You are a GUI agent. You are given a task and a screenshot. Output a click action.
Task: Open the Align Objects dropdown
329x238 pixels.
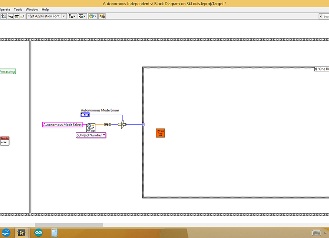72,16
